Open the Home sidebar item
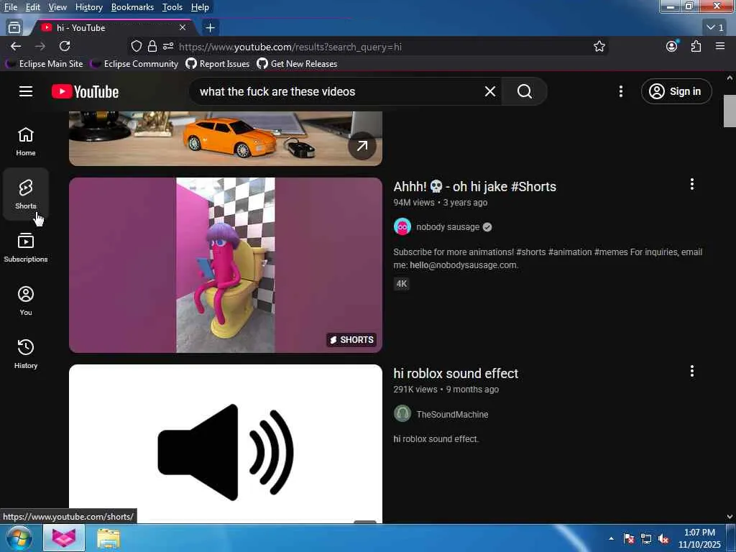736x552 pixels. tap(26, 142)
